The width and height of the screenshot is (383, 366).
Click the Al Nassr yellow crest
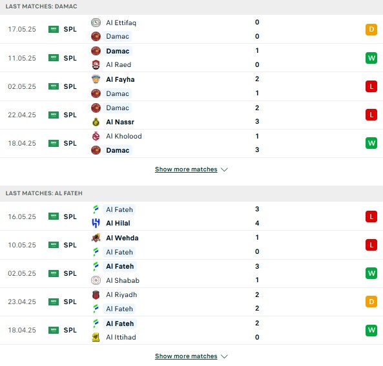coord(96,122)
